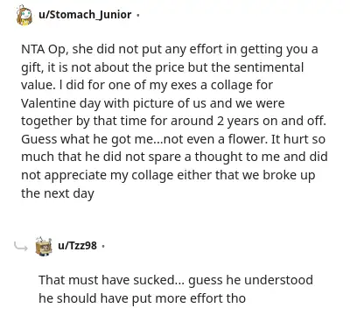Click the reply text "That must have sucked"
This screenshot has height=329, width=350.
[x=106, y=280]
